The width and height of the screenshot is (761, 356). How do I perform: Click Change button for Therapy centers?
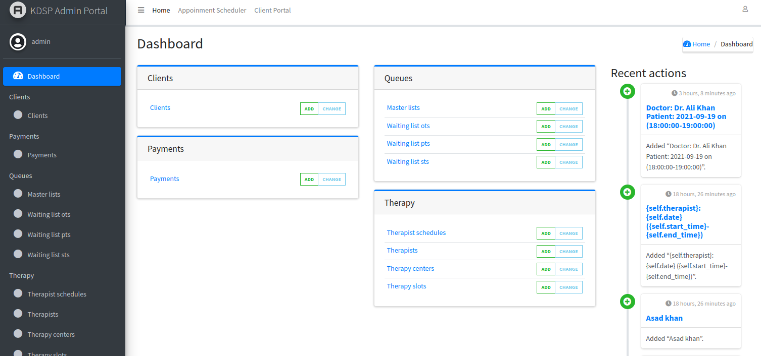568,269
